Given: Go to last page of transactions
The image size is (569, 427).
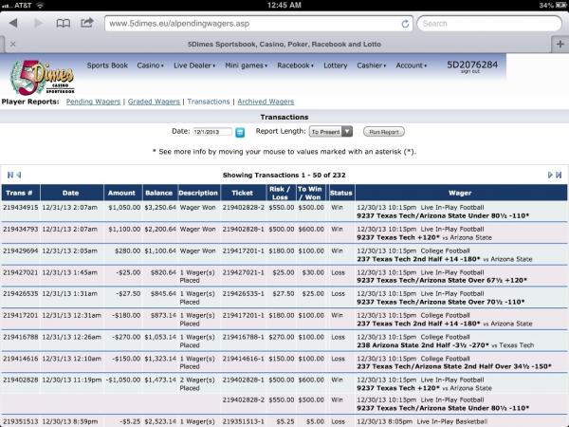Looking at the screenshot, I should tap(557, 175).
